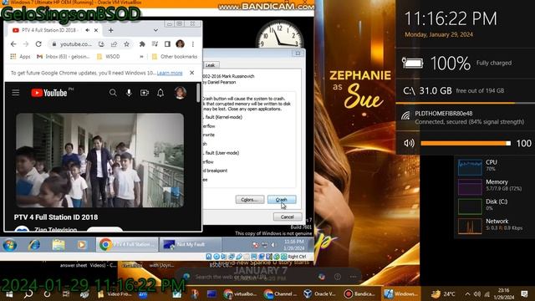535x301 pixels.
Task: Open the YouTube search icon
Action: pyautogui.click(x=113, y=93)
